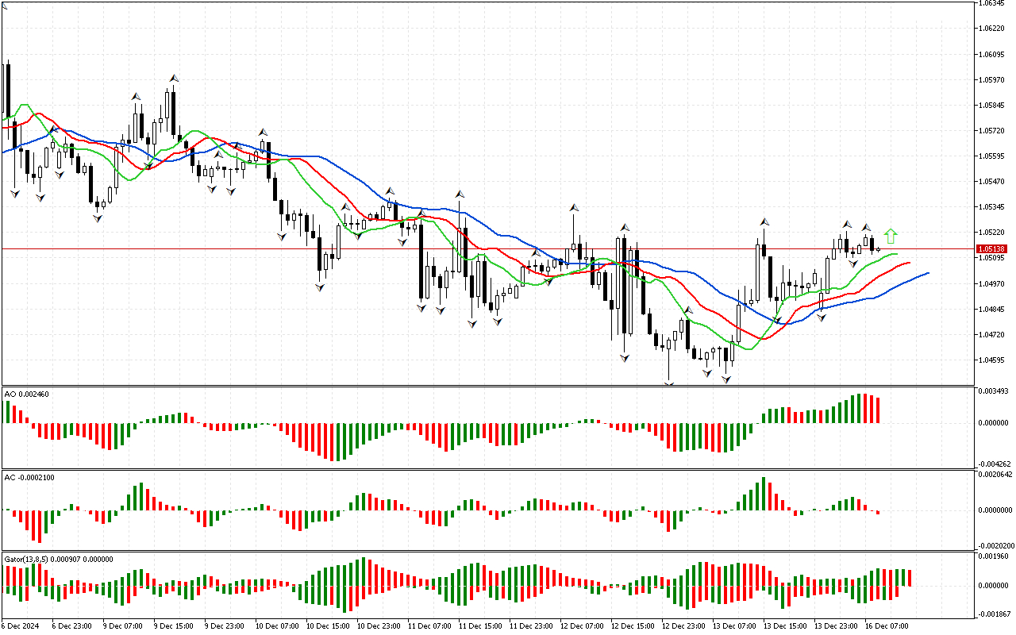Select the 11 Dec 15:00 time label
The height and width of the screenshot is (635, 1016).
(x=480, y=625)
